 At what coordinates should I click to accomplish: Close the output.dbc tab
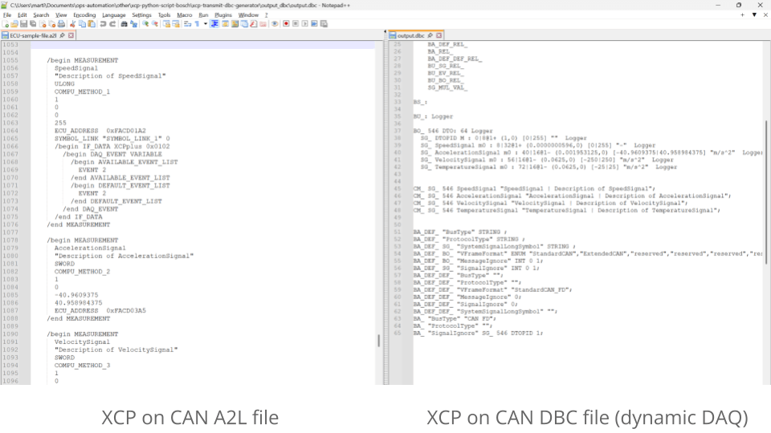click(439, 35)
